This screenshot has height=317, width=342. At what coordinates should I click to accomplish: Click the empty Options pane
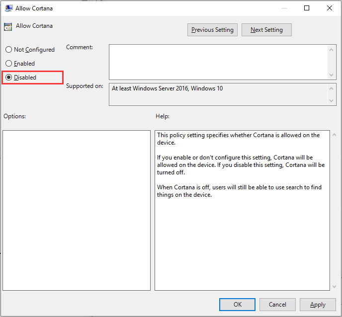click(77, 210)
